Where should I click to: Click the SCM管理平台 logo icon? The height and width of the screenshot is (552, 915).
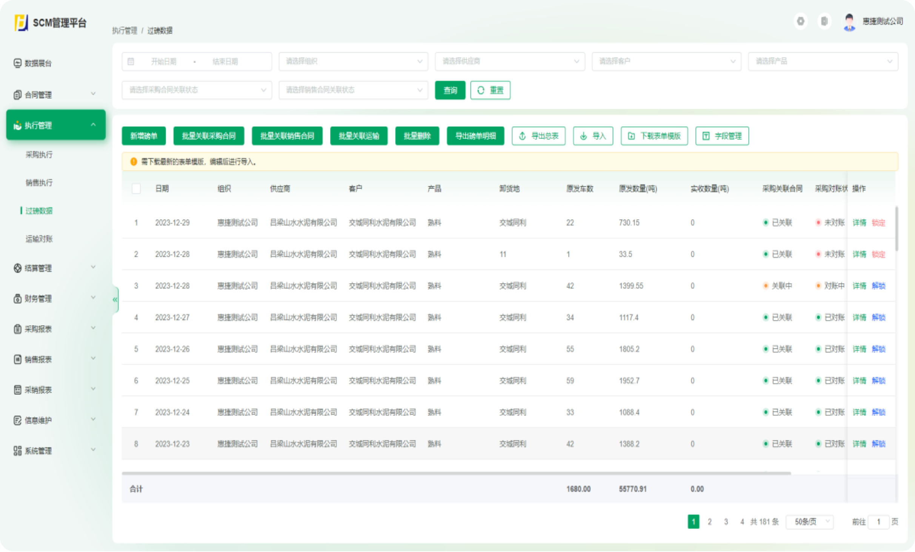(x=21, y=22)
